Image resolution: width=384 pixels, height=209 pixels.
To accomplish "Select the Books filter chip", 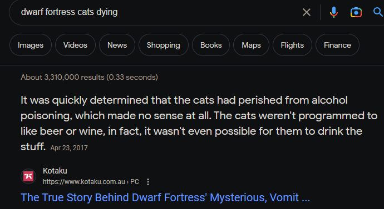I will tap(211, 45).
